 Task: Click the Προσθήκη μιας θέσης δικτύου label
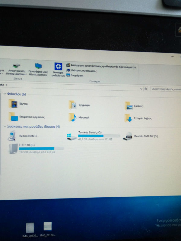(x=38, y=73)
